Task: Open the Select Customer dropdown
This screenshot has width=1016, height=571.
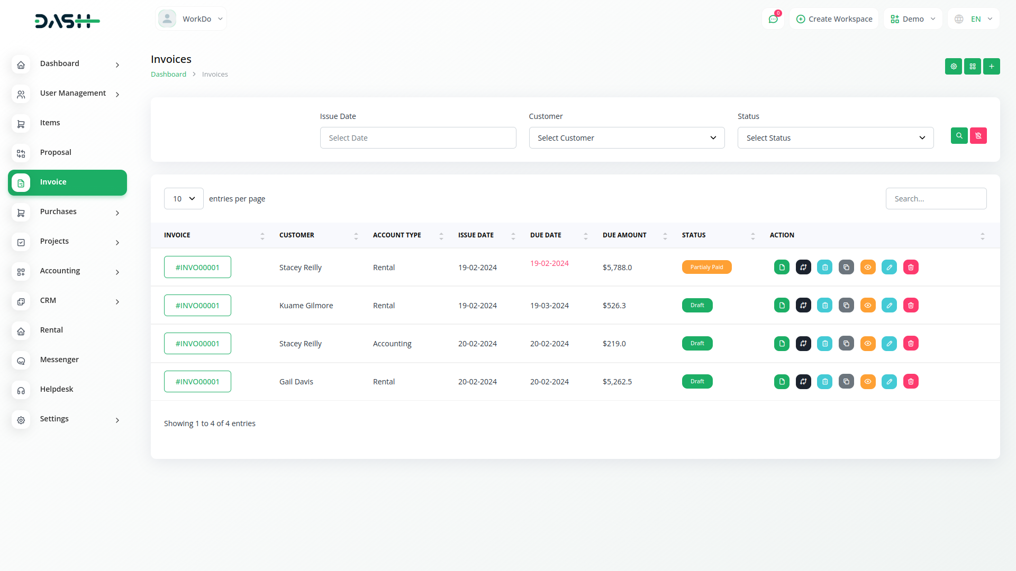Action: [x=627, y=138]
